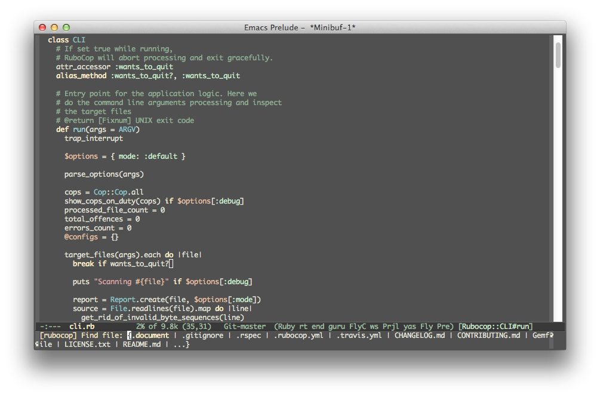Click the vertical scrollbar thumb

tap(558, 56)
